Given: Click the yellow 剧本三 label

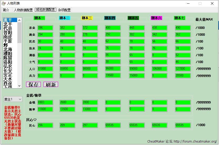Looking at the screenshot, I should [87, 18].
